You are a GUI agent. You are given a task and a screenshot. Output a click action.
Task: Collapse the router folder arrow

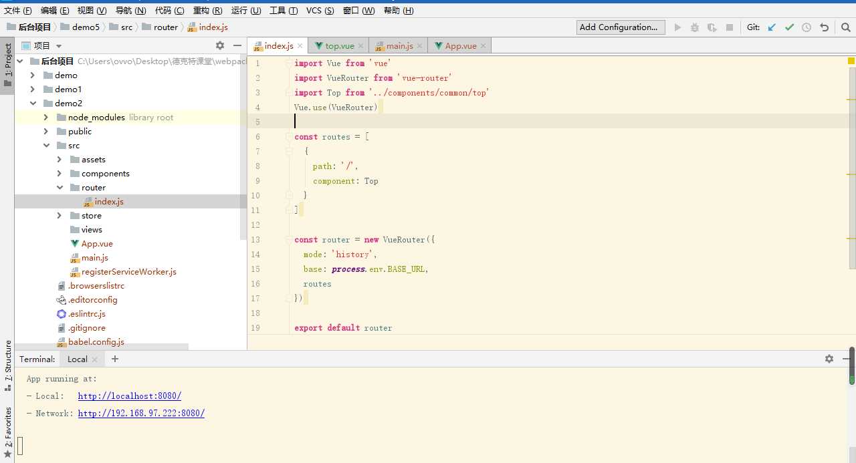coord(60,187)
